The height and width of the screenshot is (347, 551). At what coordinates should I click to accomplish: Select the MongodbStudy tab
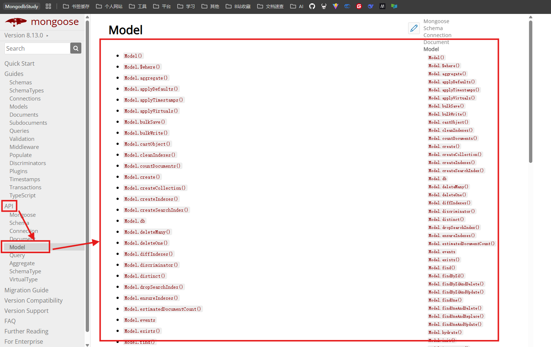point(22,6)
